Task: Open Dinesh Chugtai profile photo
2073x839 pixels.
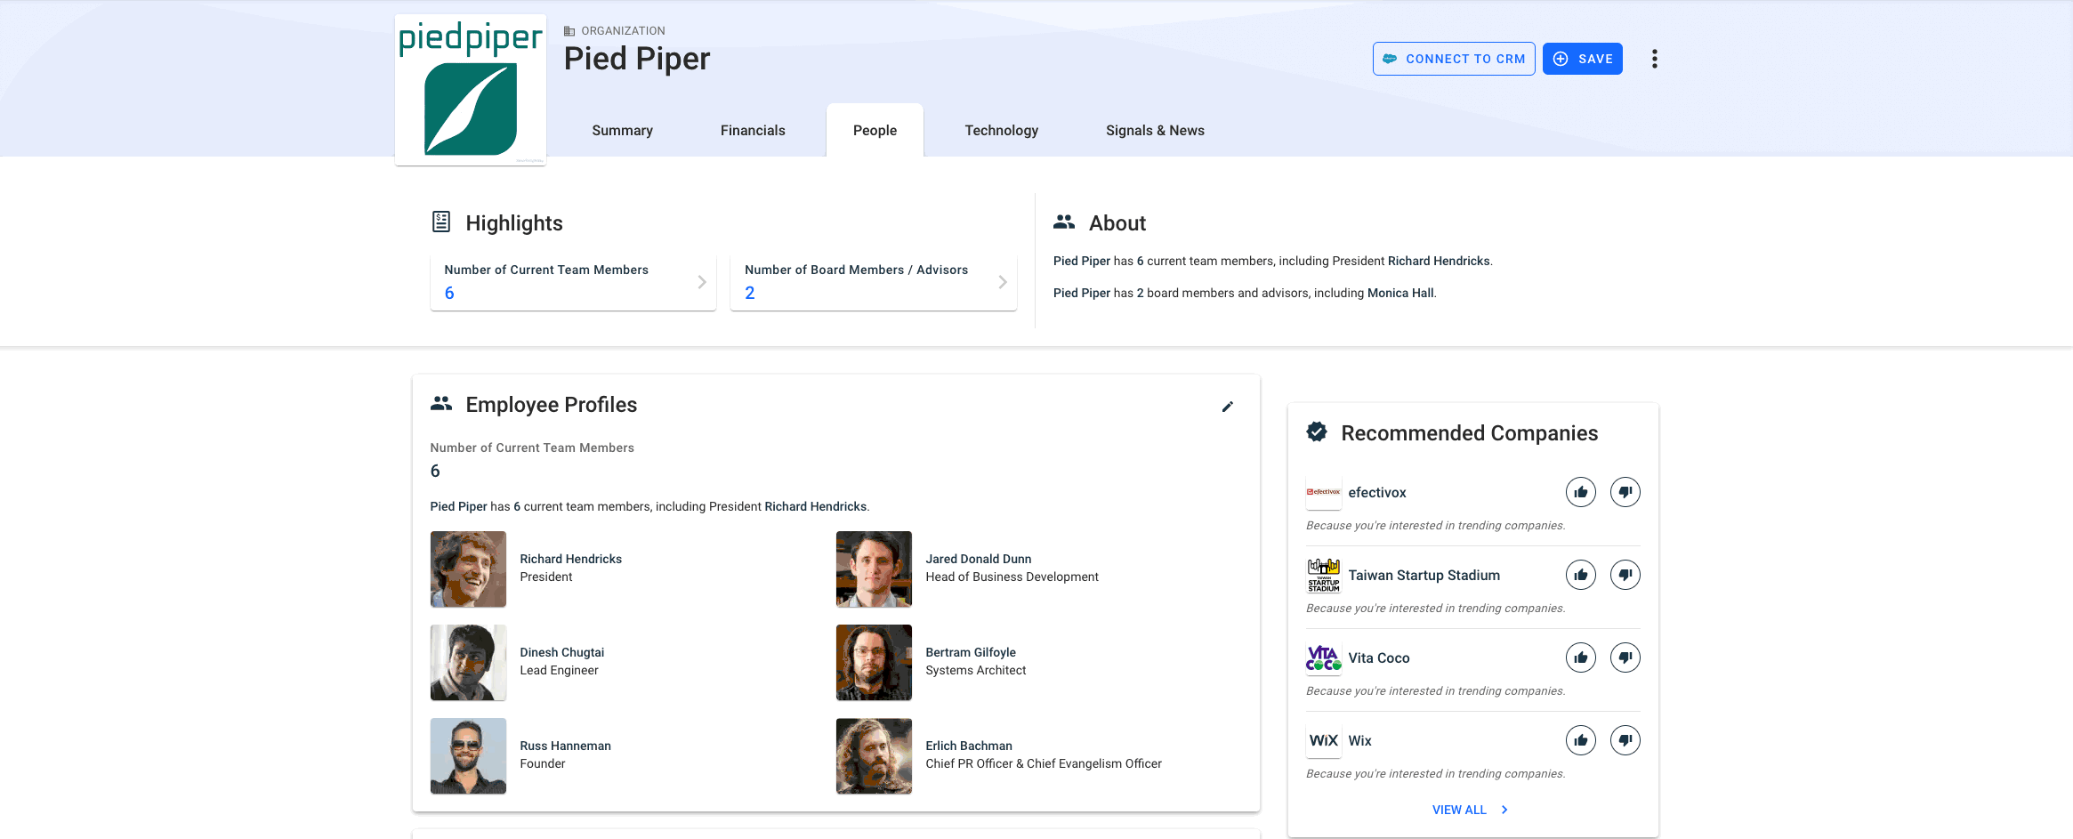Action: point(468,663)
